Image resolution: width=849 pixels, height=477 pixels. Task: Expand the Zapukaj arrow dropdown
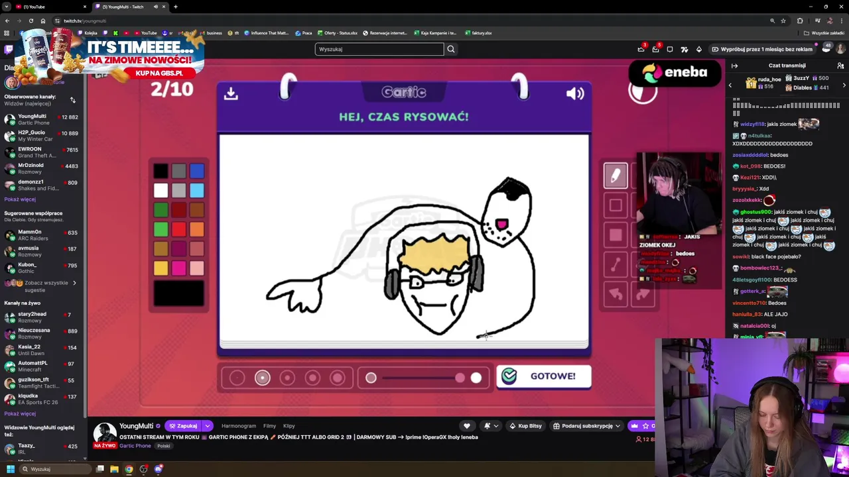207,426
